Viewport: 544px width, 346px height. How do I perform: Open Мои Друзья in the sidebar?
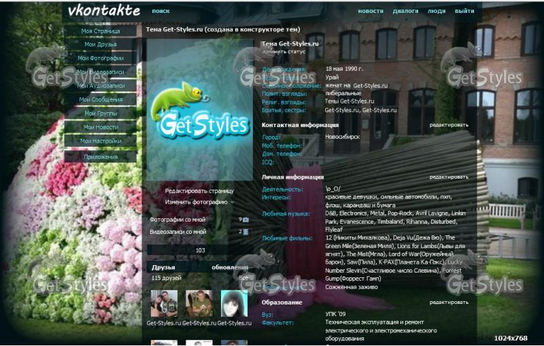click(x=100, y=44)
